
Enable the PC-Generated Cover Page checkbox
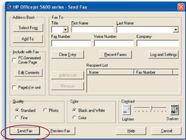coord(14,60)
